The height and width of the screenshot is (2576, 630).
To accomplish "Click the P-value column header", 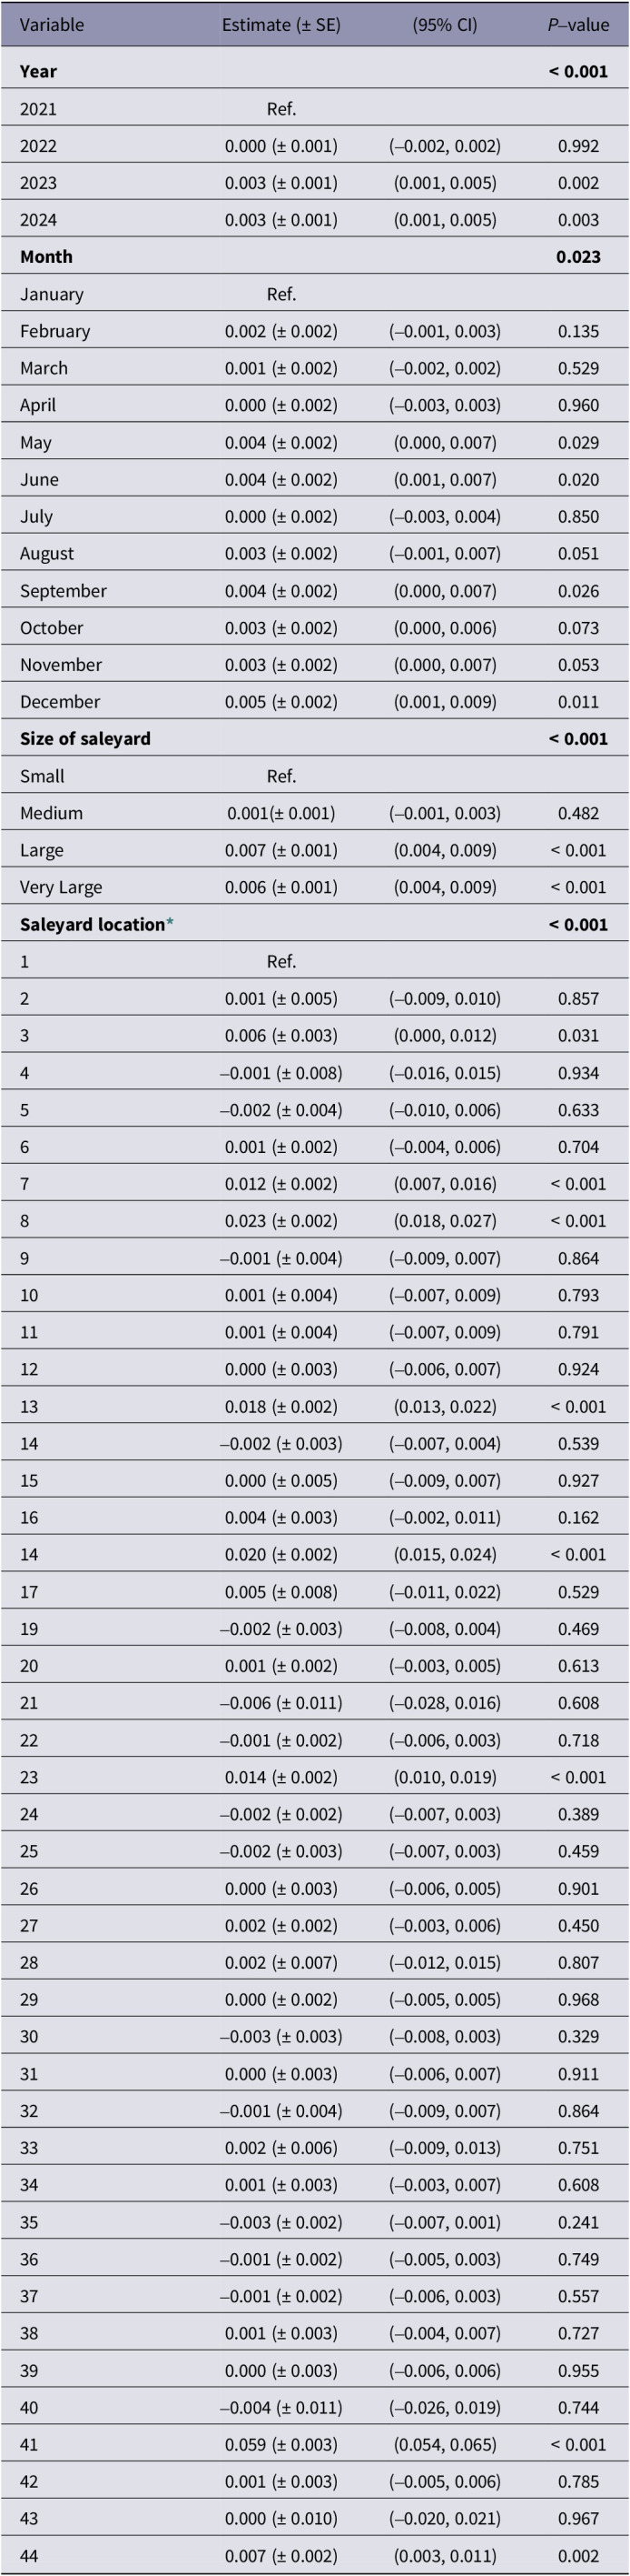I will 579,25.
